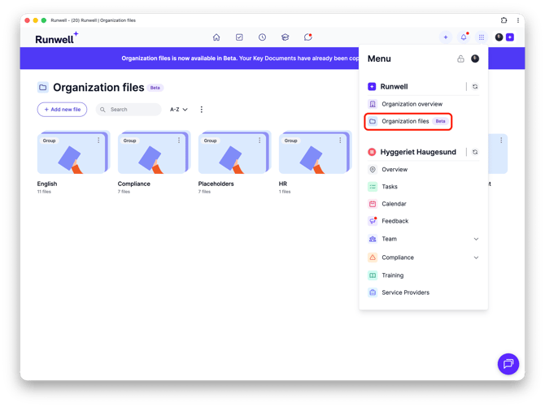The height and width of the screenshot is (407, 545).
Task: Click the sync icon beside Hyggeriet Haugesund
Action: click(x=475, y=152)
